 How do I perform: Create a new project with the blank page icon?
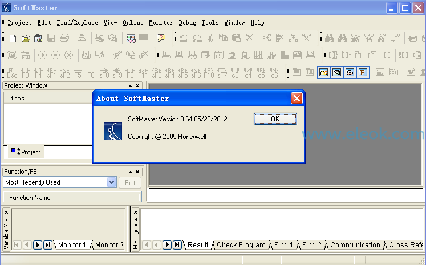click(x=13, y=38)
